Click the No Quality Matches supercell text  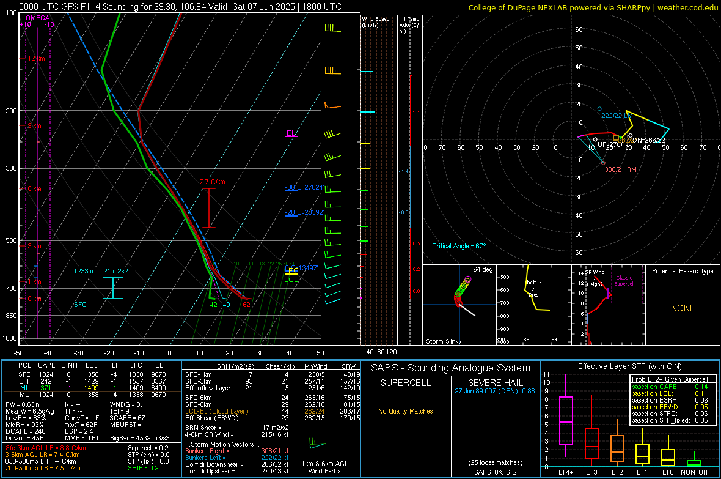point(406,411)
